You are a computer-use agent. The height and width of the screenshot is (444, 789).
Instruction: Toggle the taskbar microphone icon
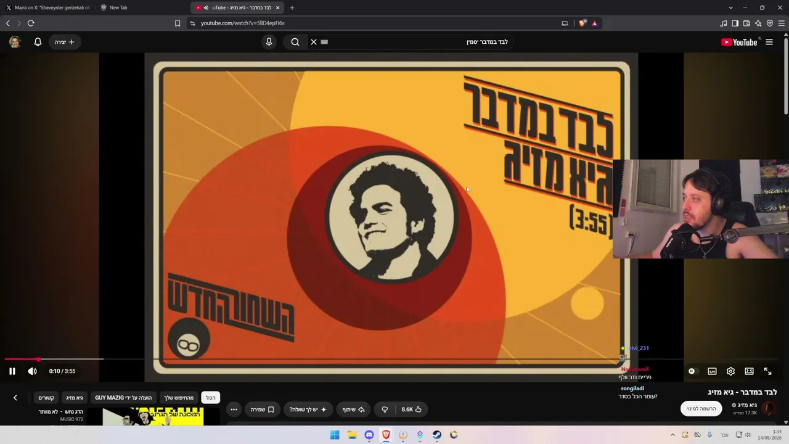point(710,435)
